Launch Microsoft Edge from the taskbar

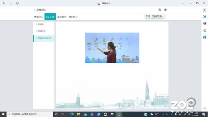coord(72,114)
